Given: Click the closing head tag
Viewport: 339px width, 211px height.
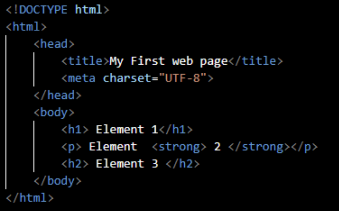Looking at the screenshot, I should coord(58,95).
